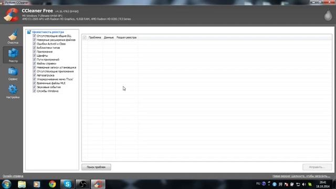Image resolution: width=336 pixels, height=189 pixels.
Task: Click the Show desktop strip beside clock
Action: (x=334, y=184)
